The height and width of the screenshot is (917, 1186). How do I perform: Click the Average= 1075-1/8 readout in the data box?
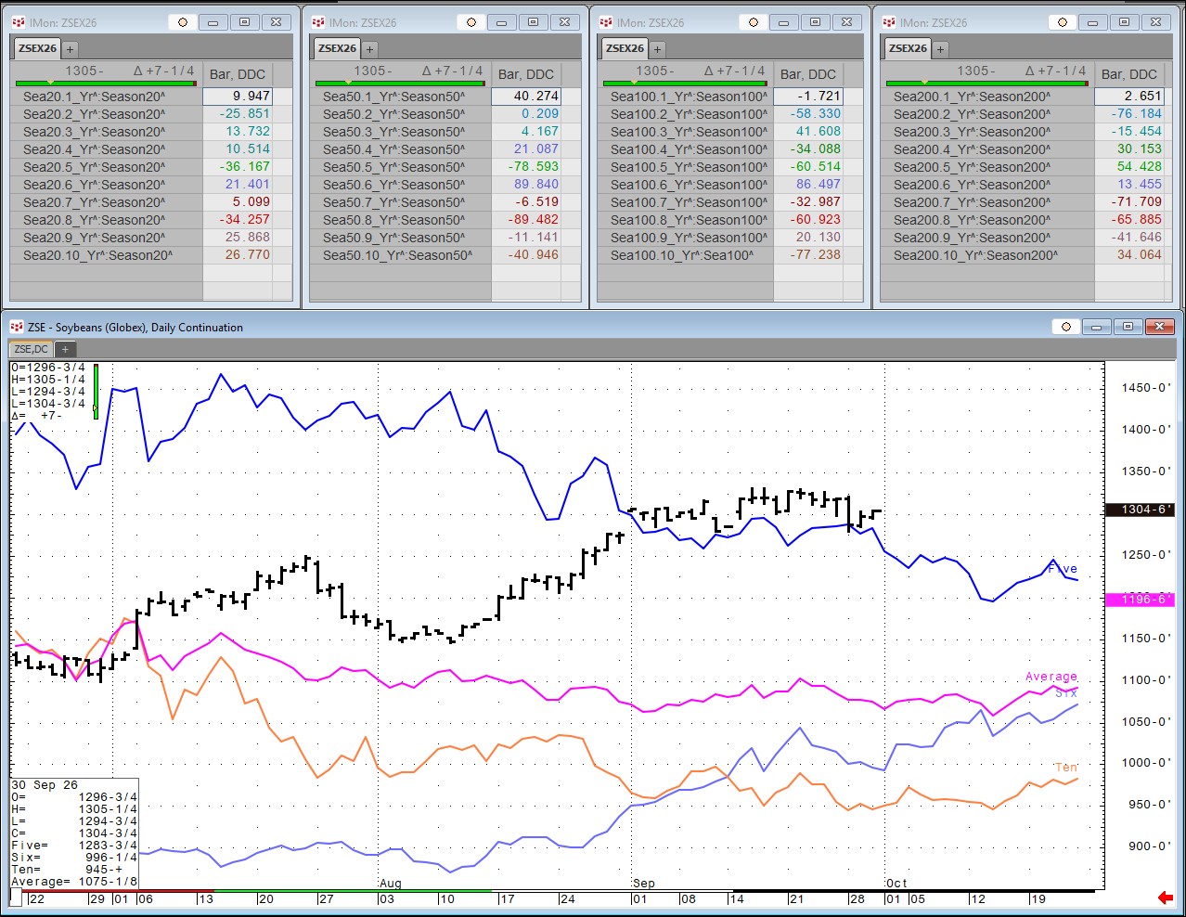point(74,882)
